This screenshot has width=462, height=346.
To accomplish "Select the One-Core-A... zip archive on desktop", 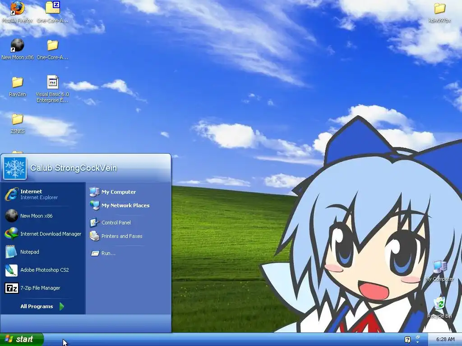I will pos(52,12).
